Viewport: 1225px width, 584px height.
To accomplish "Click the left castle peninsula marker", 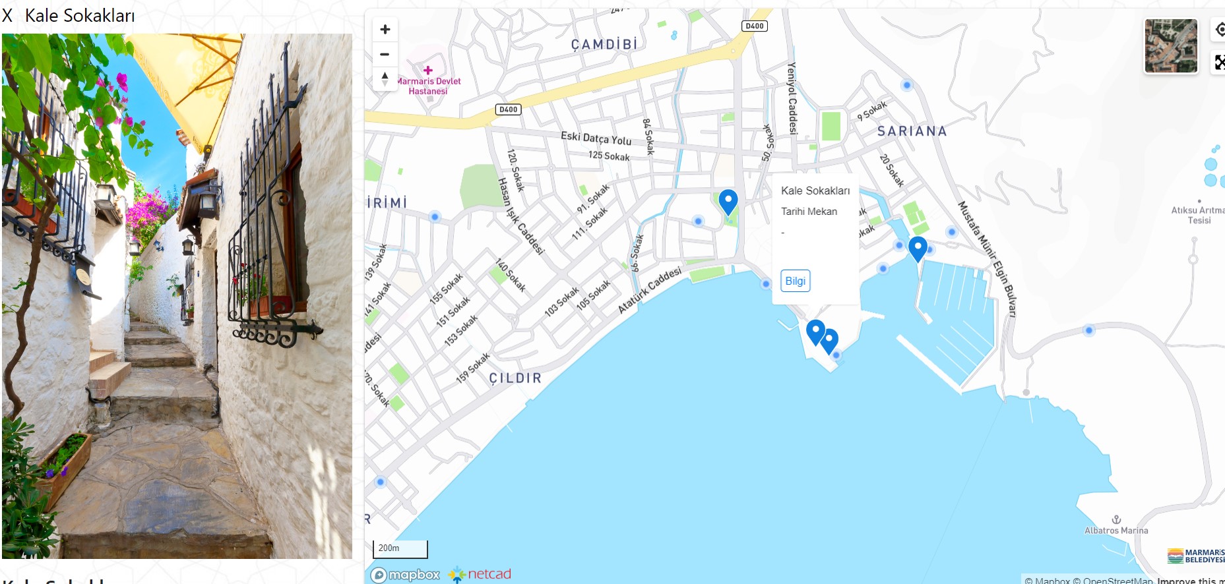I will coord(815,332).
